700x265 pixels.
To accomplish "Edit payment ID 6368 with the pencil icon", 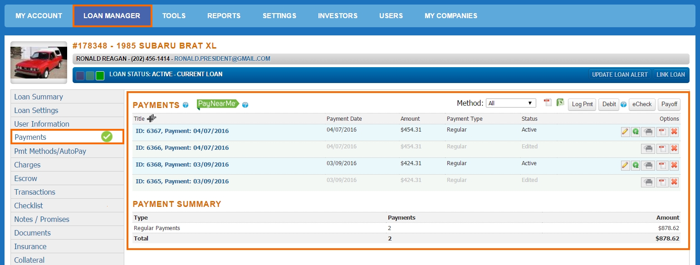I will [626, 165].
